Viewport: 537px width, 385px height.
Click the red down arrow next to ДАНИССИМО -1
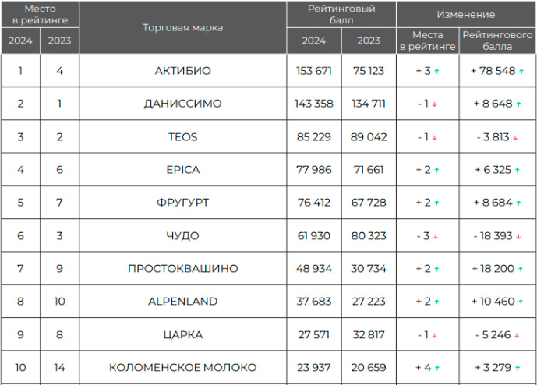coord(434,104)
